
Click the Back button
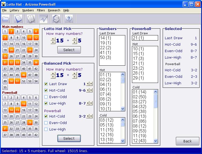point(187,141)
